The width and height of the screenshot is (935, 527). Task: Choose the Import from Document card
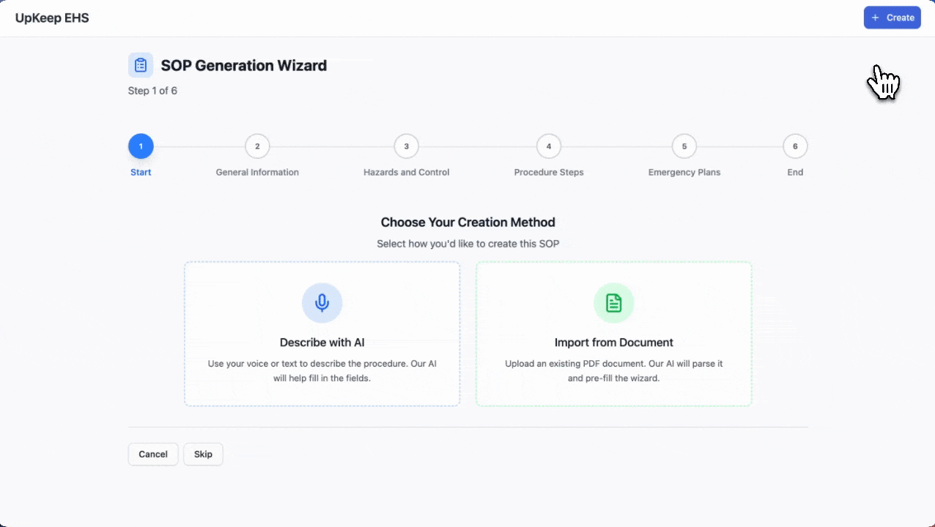(613, 344)
